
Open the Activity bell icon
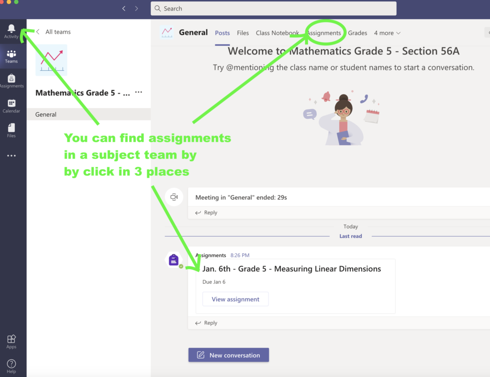11,32
